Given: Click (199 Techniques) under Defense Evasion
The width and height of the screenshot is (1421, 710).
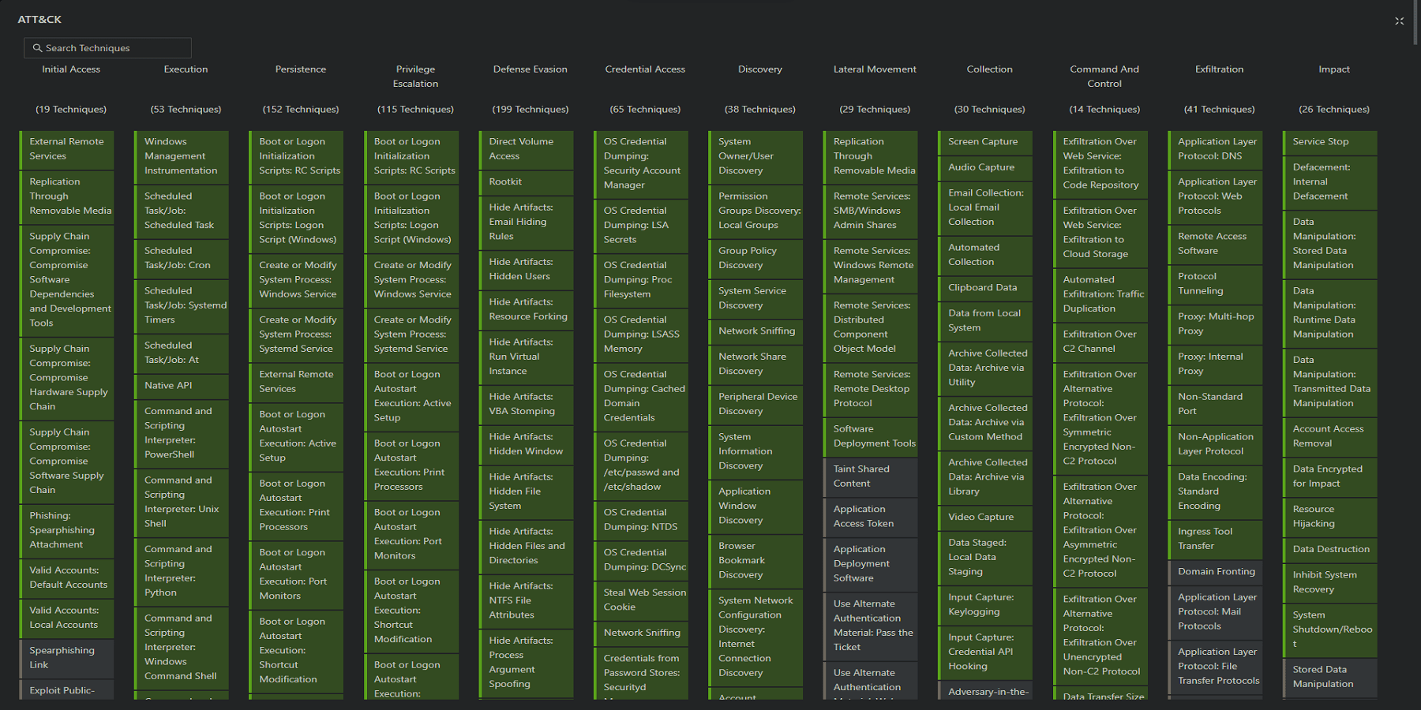Looking at the screenshot, I should [530, 110].
